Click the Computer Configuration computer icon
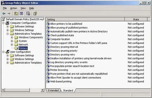This screenshot has width=152, height=98. (x=7, y=23)
